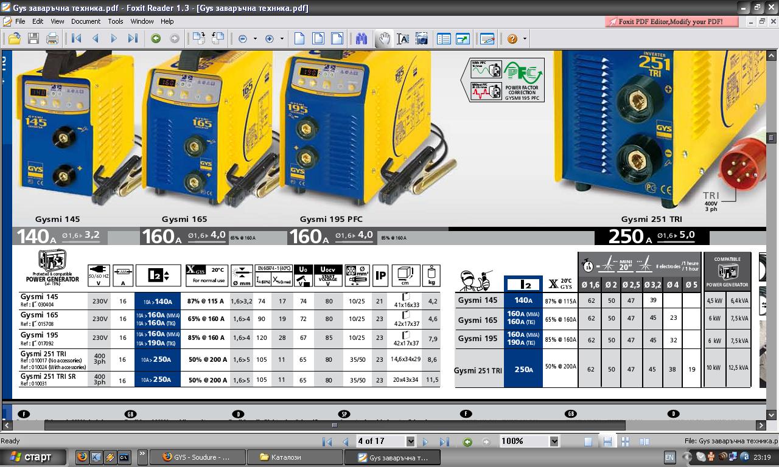The width and height of the screenshot is (779, 467).
Task: Open Help via the question mark icon
Action: click(512, 39)
